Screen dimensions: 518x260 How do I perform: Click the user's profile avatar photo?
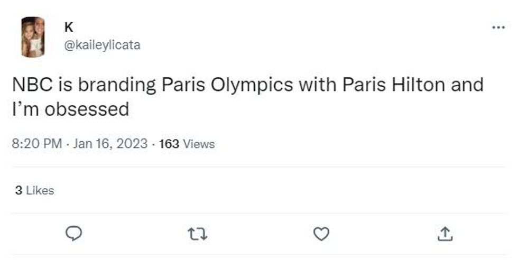tap(33, 37)
